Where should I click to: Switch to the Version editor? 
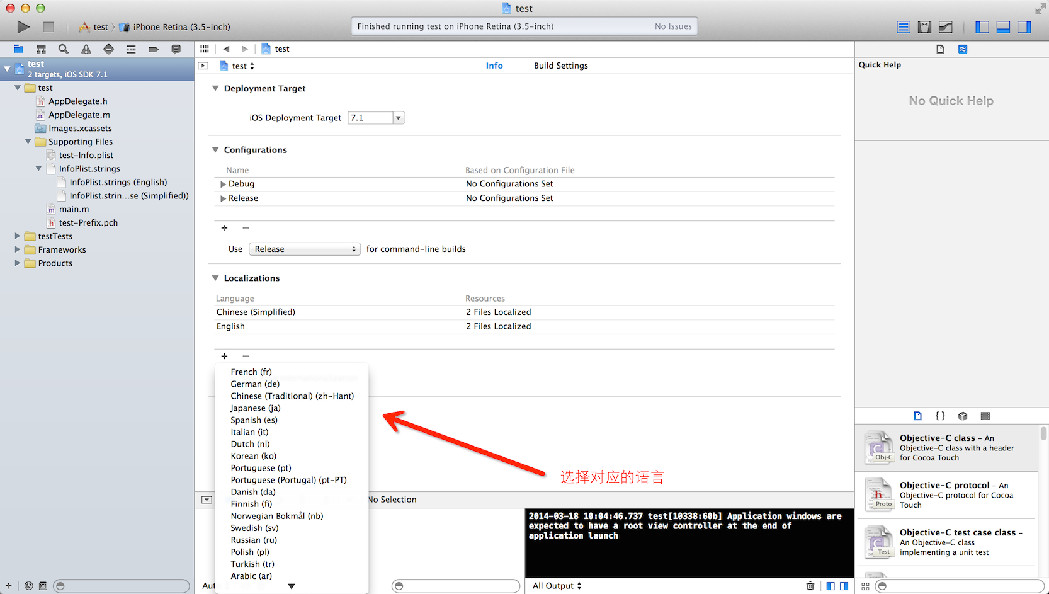(x=945, y=26)
